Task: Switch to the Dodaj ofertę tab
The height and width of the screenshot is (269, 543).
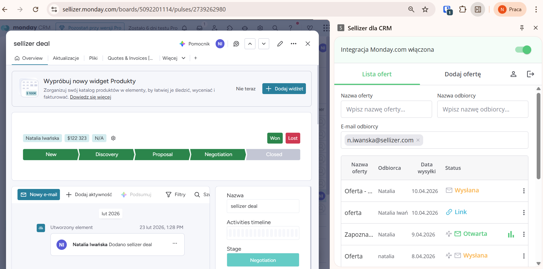Action: coord(462,74)
